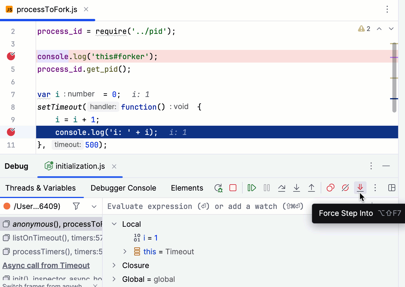Step over the current line
This screenshot has height=287, width=405.
[x=282, y=188]
